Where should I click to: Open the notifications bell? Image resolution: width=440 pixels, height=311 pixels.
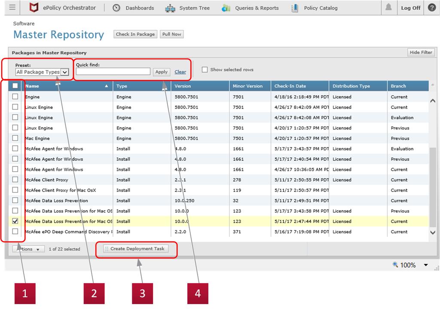388,7
